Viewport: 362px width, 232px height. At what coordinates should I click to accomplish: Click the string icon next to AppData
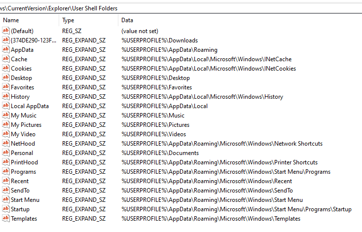(x=6, y=50)
